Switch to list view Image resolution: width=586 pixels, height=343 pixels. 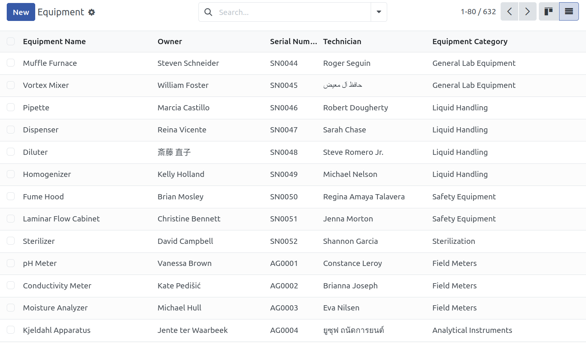click(x=569, y=12)
